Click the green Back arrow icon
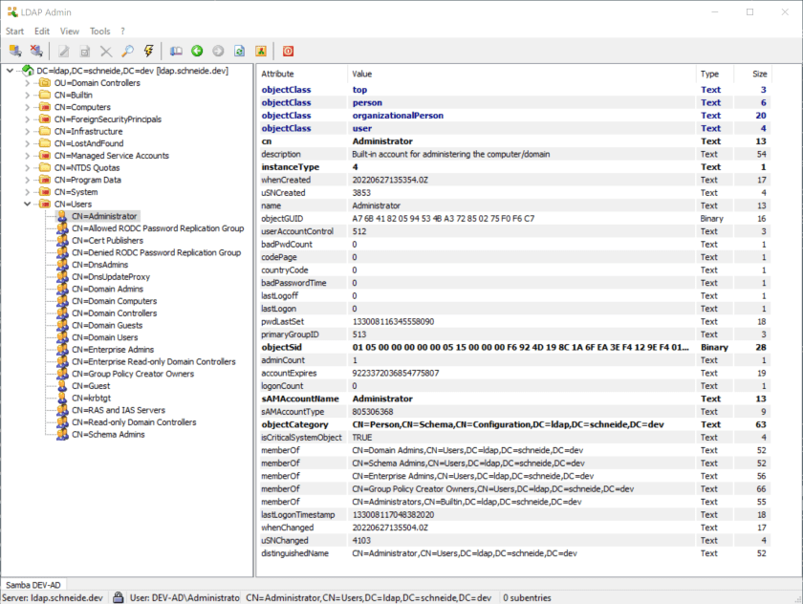 [x=197, y=51]
